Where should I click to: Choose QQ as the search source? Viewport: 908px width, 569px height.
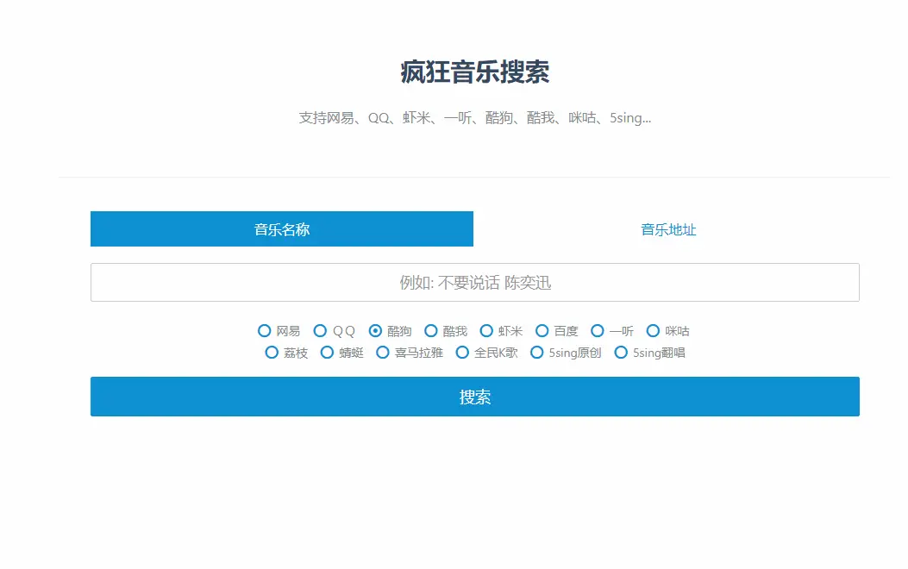pos(320,330)
